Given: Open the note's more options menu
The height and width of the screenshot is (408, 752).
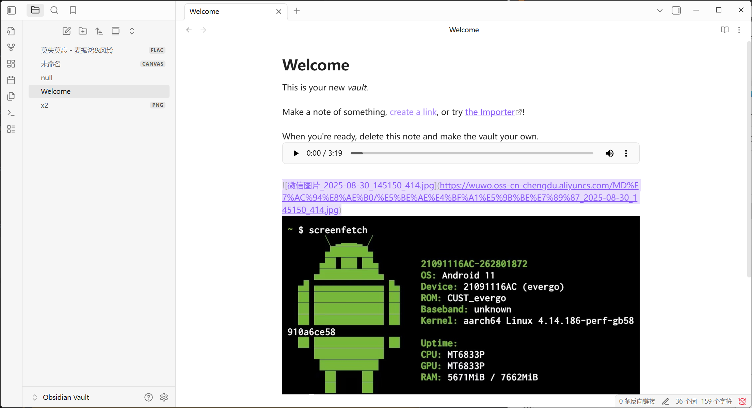Looking at the screenshot, I should [x=739, y=30].
